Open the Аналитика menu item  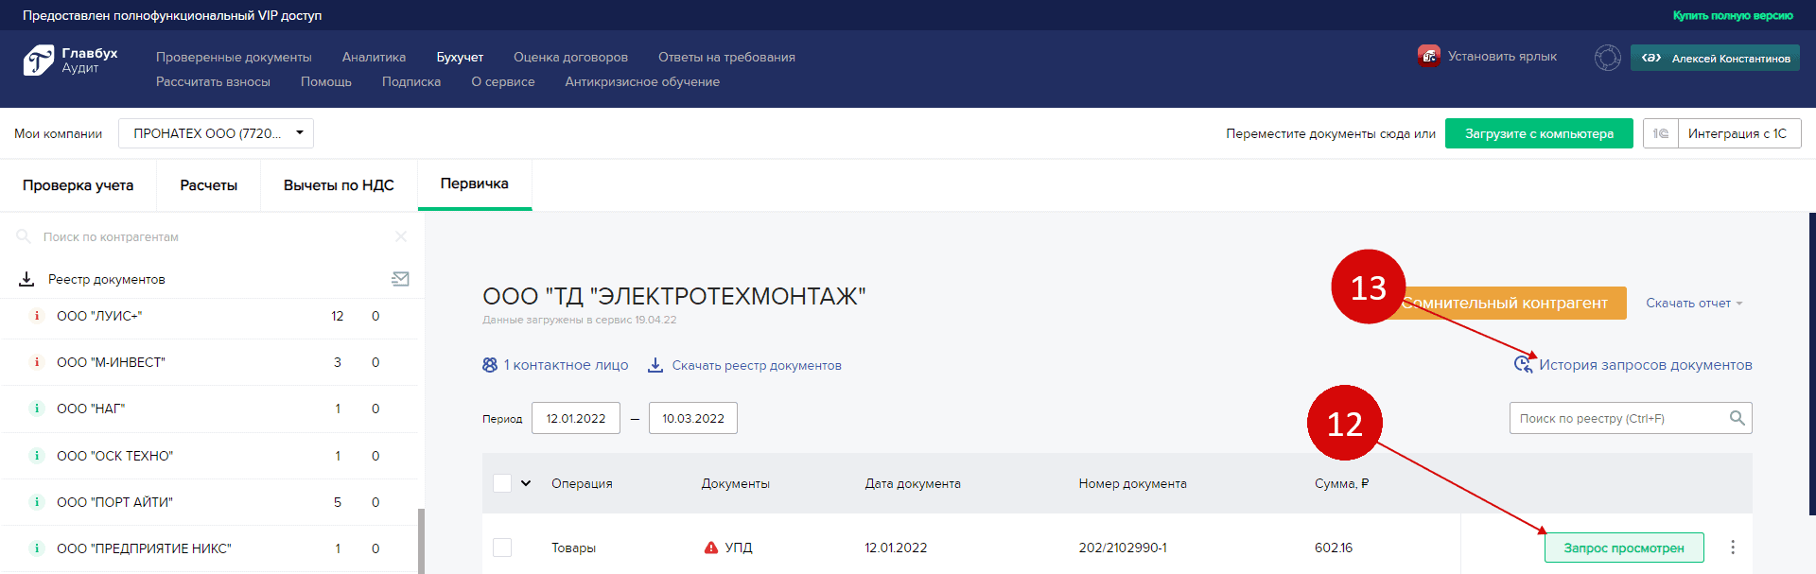pyautogui.click(x=374, y=58)
